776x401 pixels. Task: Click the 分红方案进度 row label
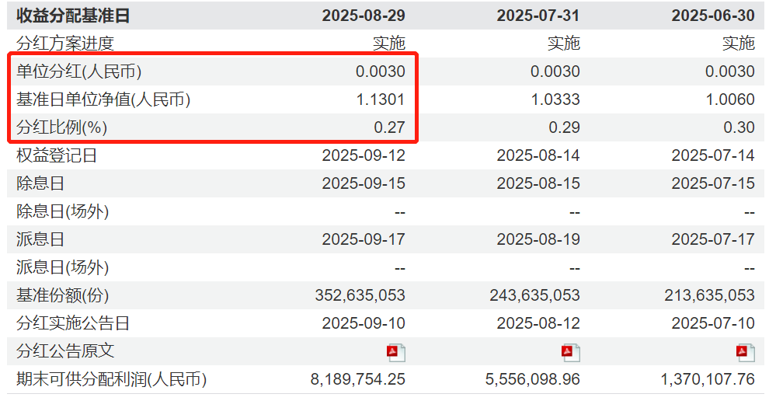65,44
